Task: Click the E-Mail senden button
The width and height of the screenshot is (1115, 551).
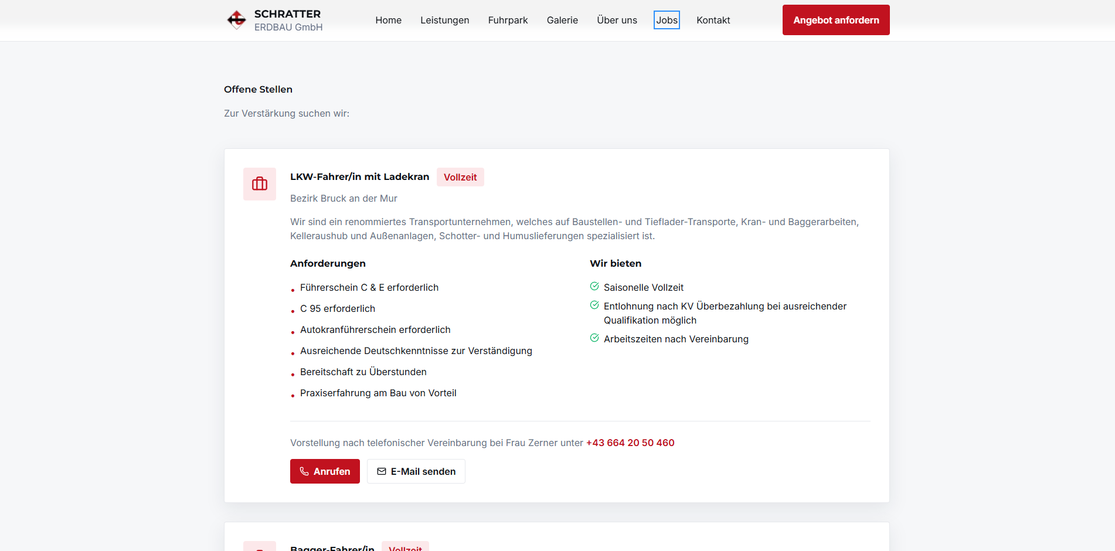Action: (416, 471)
